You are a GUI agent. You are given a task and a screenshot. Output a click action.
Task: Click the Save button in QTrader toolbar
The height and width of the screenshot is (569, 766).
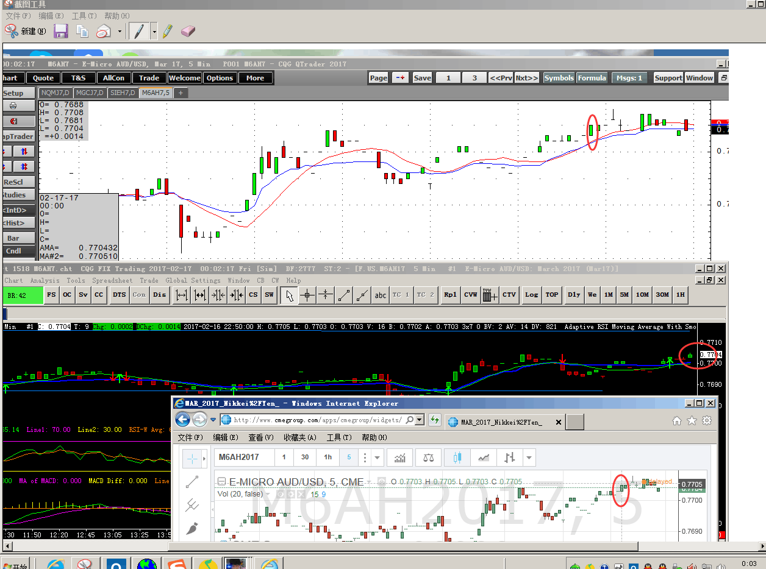point(422,78)
